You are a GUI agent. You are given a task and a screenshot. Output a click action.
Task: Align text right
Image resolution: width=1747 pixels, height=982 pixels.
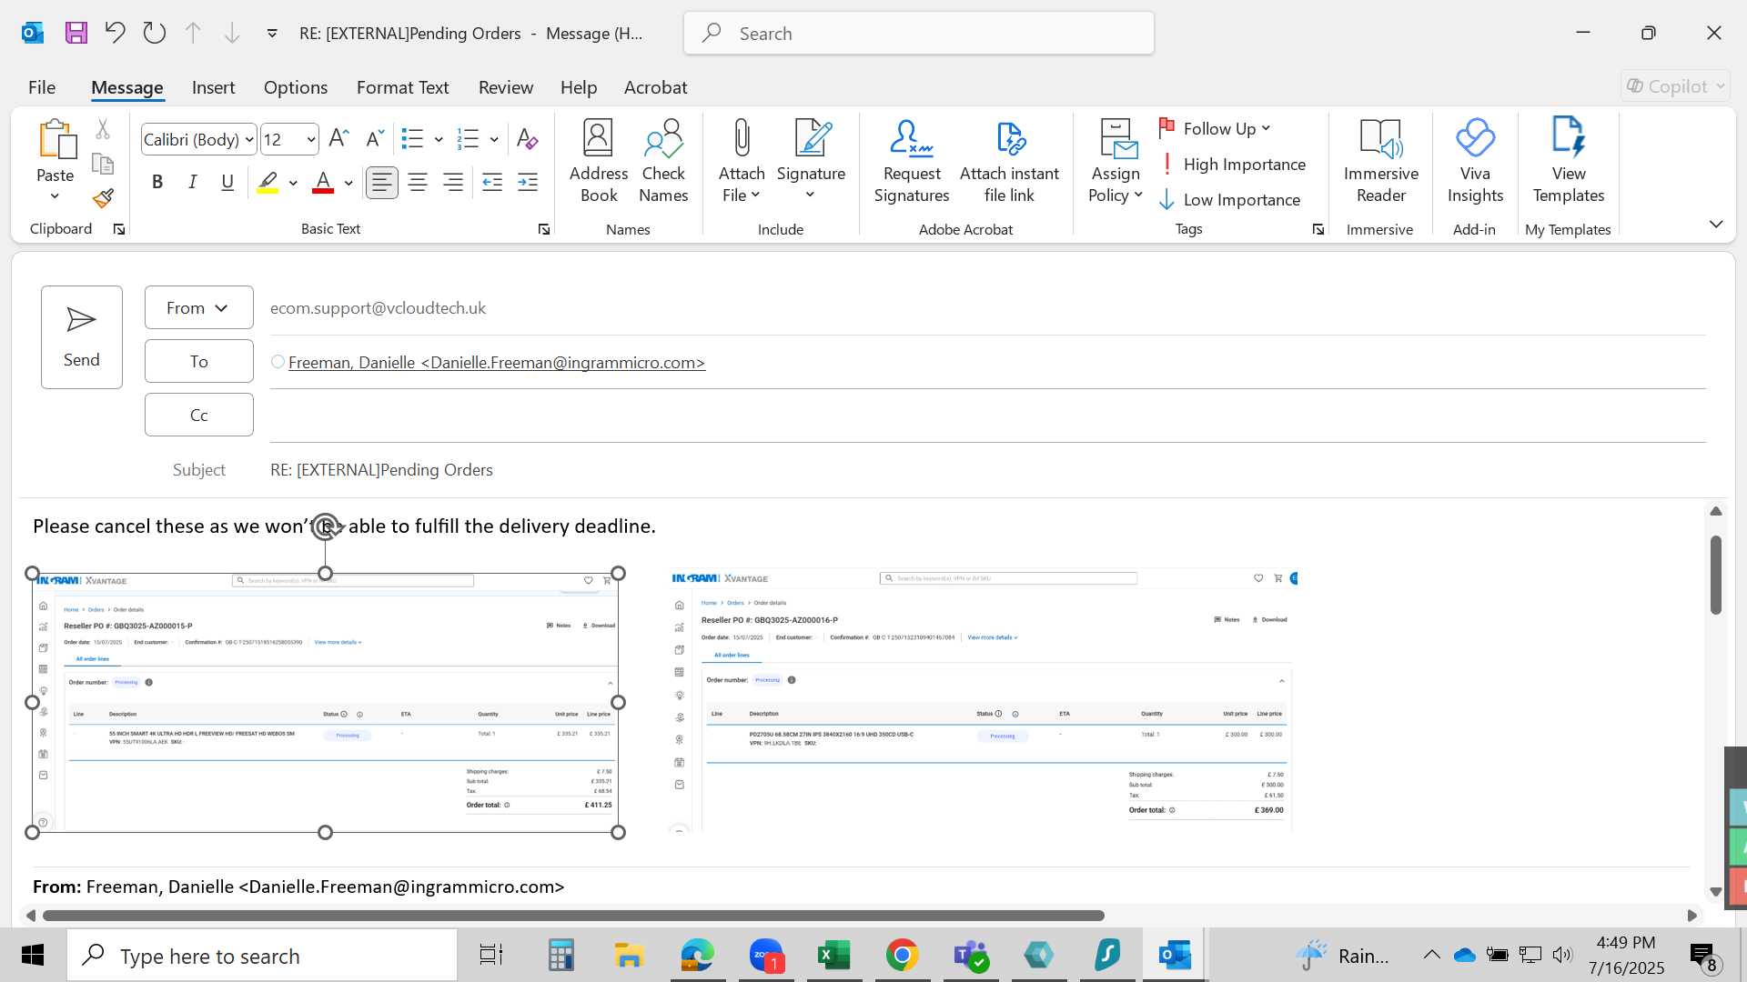(453, 183)
